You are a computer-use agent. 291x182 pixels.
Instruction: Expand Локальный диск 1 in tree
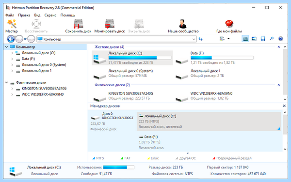coord(12,71)
